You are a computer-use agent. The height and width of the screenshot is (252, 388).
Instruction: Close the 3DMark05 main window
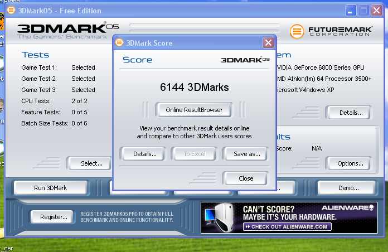(377, 11)
